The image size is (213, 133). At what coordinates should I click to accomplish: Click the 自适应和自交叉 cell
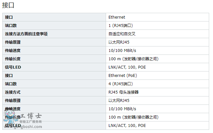coord(157,34)
